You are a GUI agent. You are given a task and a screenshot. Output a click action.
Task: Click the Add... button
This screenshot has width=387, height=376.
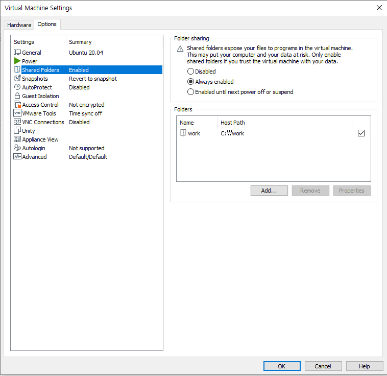tap(269, 191)
